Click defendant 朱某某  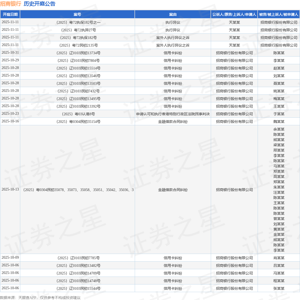pyautogui.click(x=279, y=187)
